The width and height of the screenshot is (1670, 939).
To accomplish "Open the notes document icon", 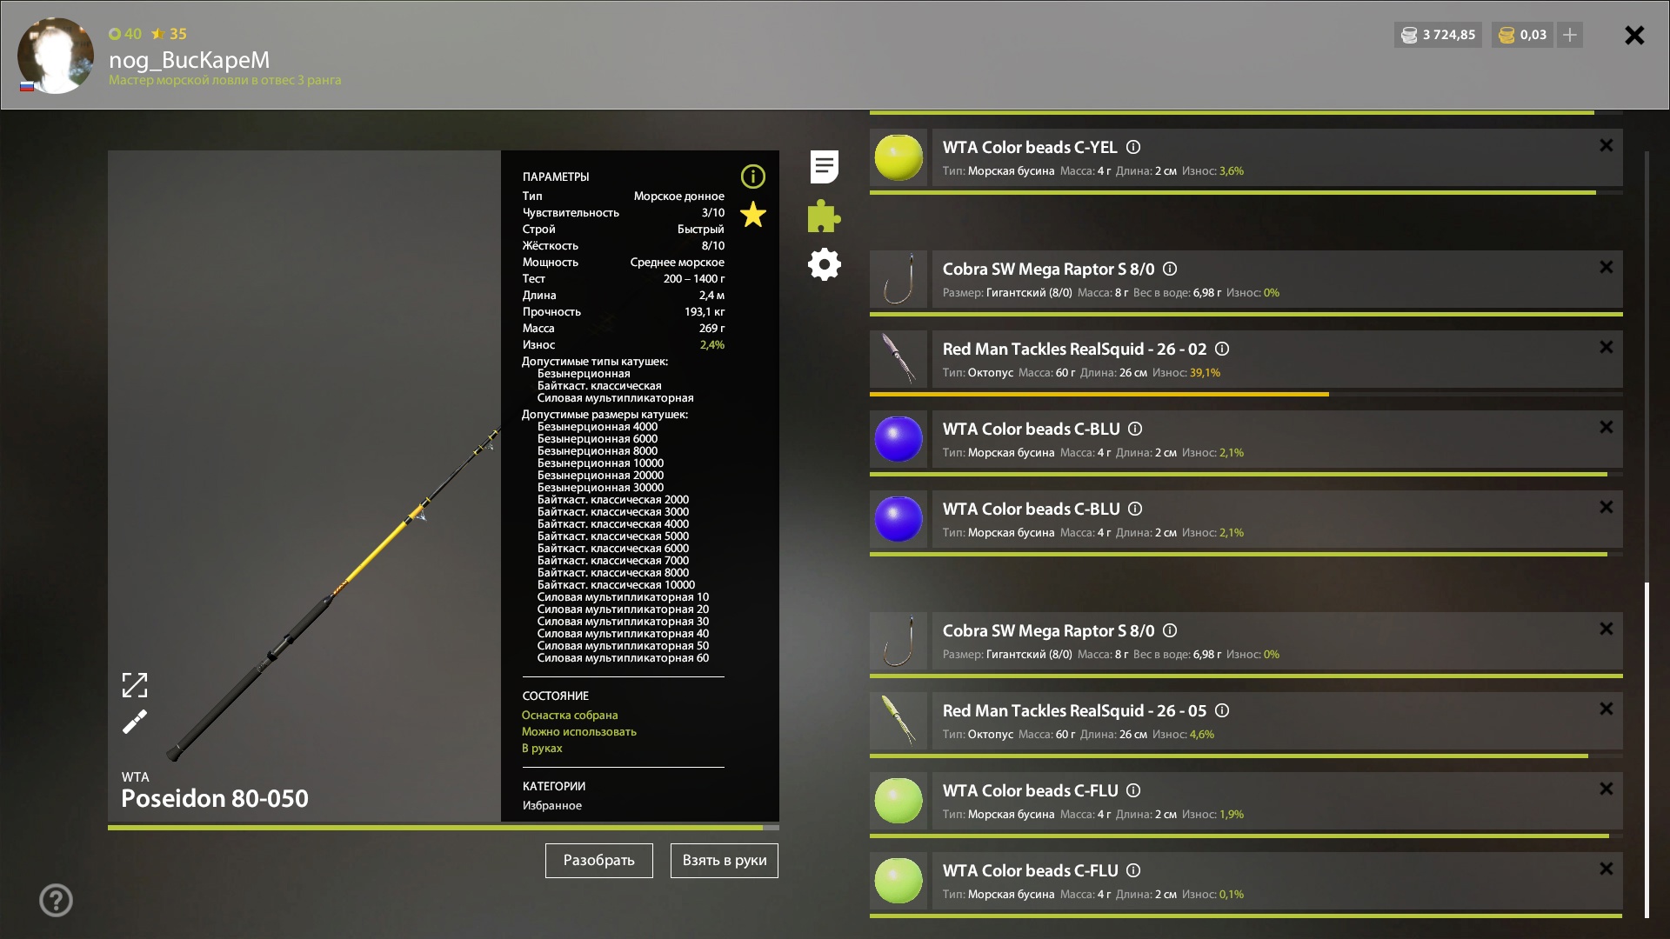I will [824, 166].
